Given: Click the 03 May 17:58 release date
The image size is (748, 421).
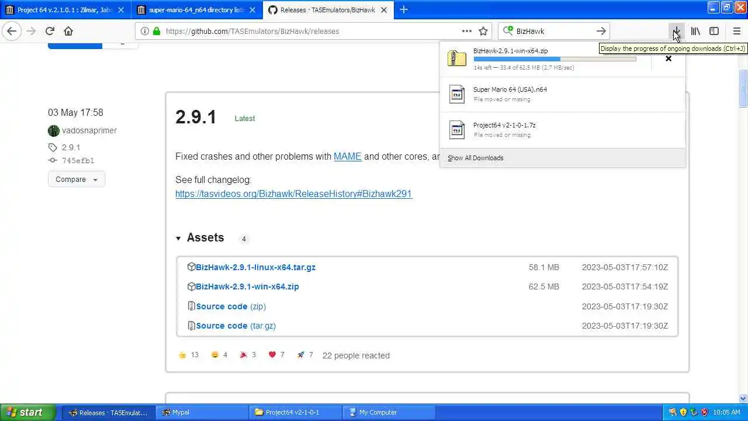Looking at the screenshot, I should click(x=75, y=112).
